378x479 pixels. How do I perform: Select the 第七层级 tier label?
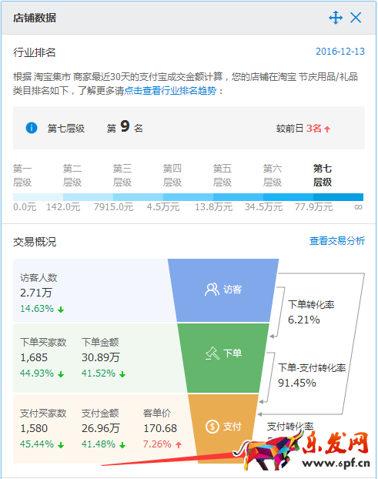point(323,175)
